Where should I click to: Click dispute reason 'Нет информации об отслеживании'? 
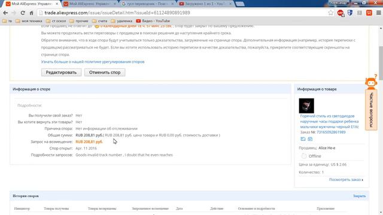coord(107,128)
